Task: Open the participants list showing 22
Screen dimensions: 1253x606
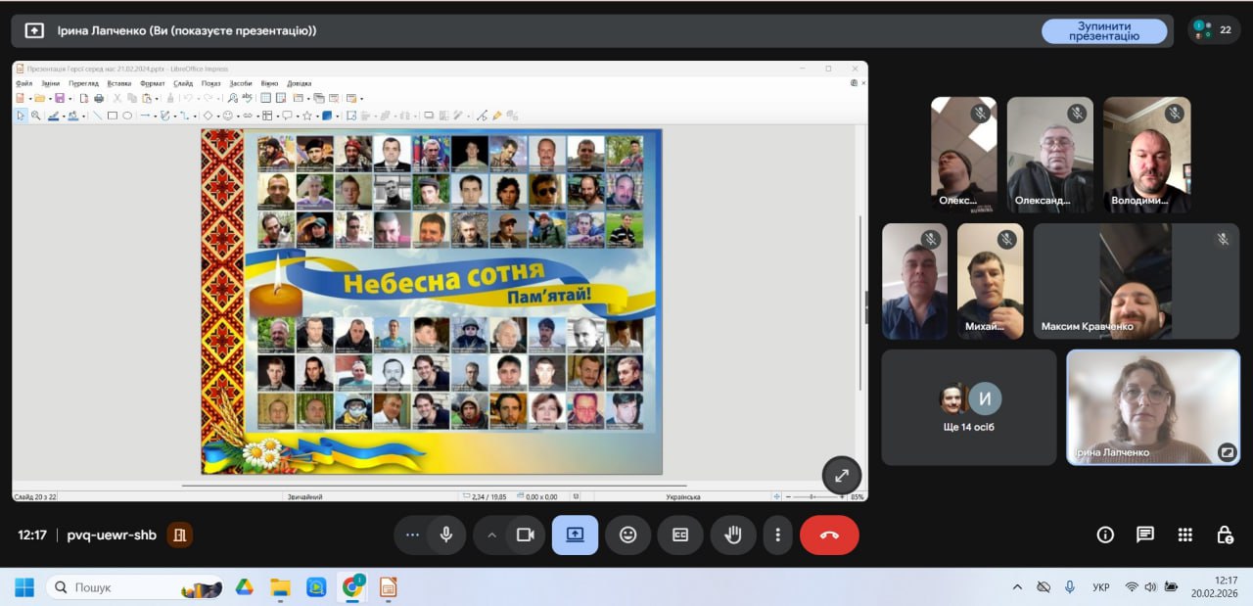Action: [x=1213, y=30]
